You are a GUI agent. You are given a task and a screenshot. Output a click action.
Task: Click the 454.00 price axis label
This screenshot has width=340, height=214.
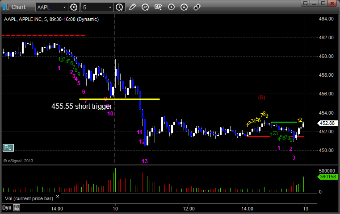click(326, 113)
